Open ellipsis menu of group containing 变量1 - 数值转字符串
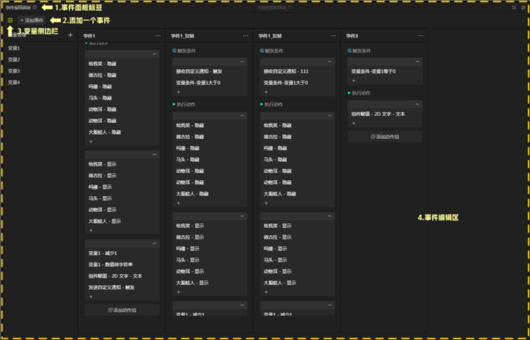The width and height of the screenshot is (530, 340). (154, 244)
